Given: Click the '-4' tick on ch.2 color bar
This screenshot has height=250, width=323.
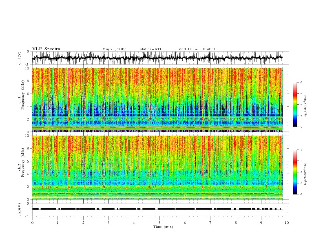Looking at the screenshot, I should tap(301, 161).
